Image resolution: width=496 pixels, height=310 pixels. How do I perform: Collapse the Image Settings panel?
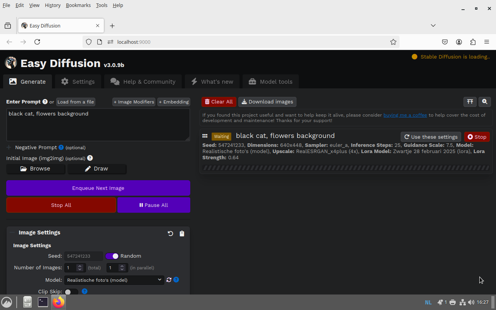pyautogui.click(x=12, y=232)
